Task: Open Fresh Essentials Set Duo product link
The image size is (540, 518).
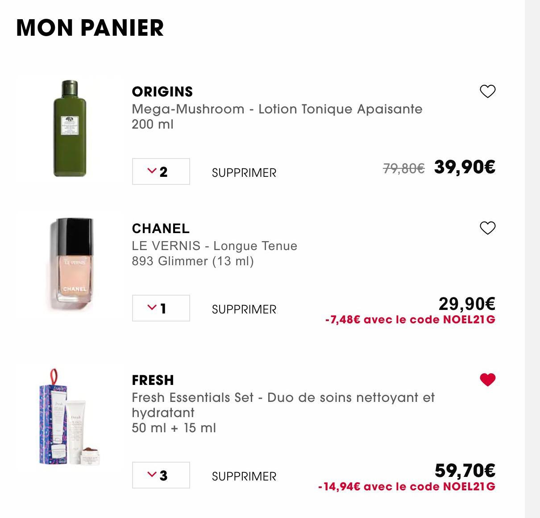Action: (283, 397)
